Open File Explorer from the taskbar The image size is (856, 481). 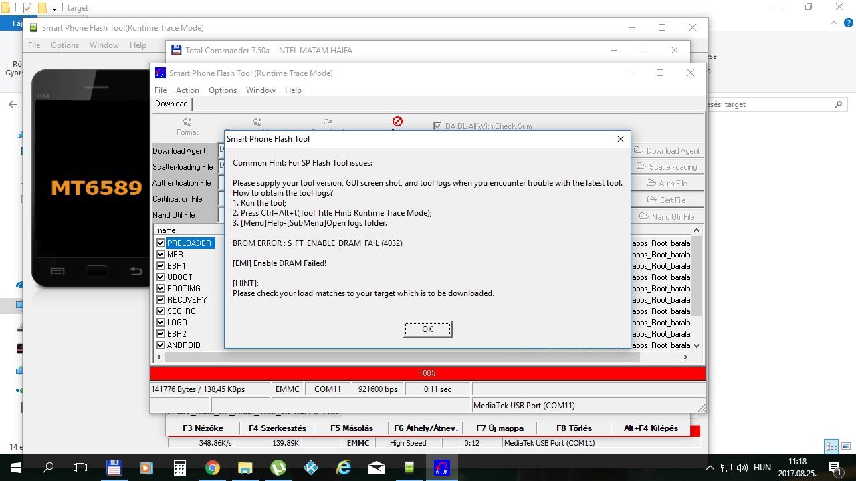pyautogui.click(x=245, y=468)
